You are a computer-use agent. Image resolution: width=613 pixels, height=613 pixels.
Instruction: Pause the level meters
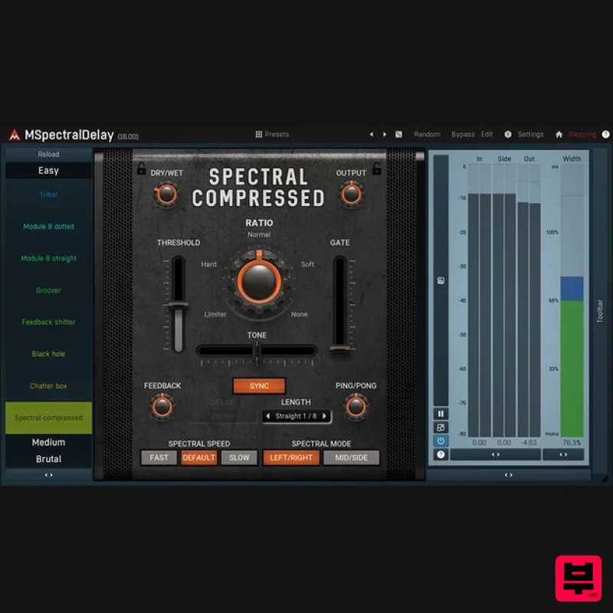[441, 413]
